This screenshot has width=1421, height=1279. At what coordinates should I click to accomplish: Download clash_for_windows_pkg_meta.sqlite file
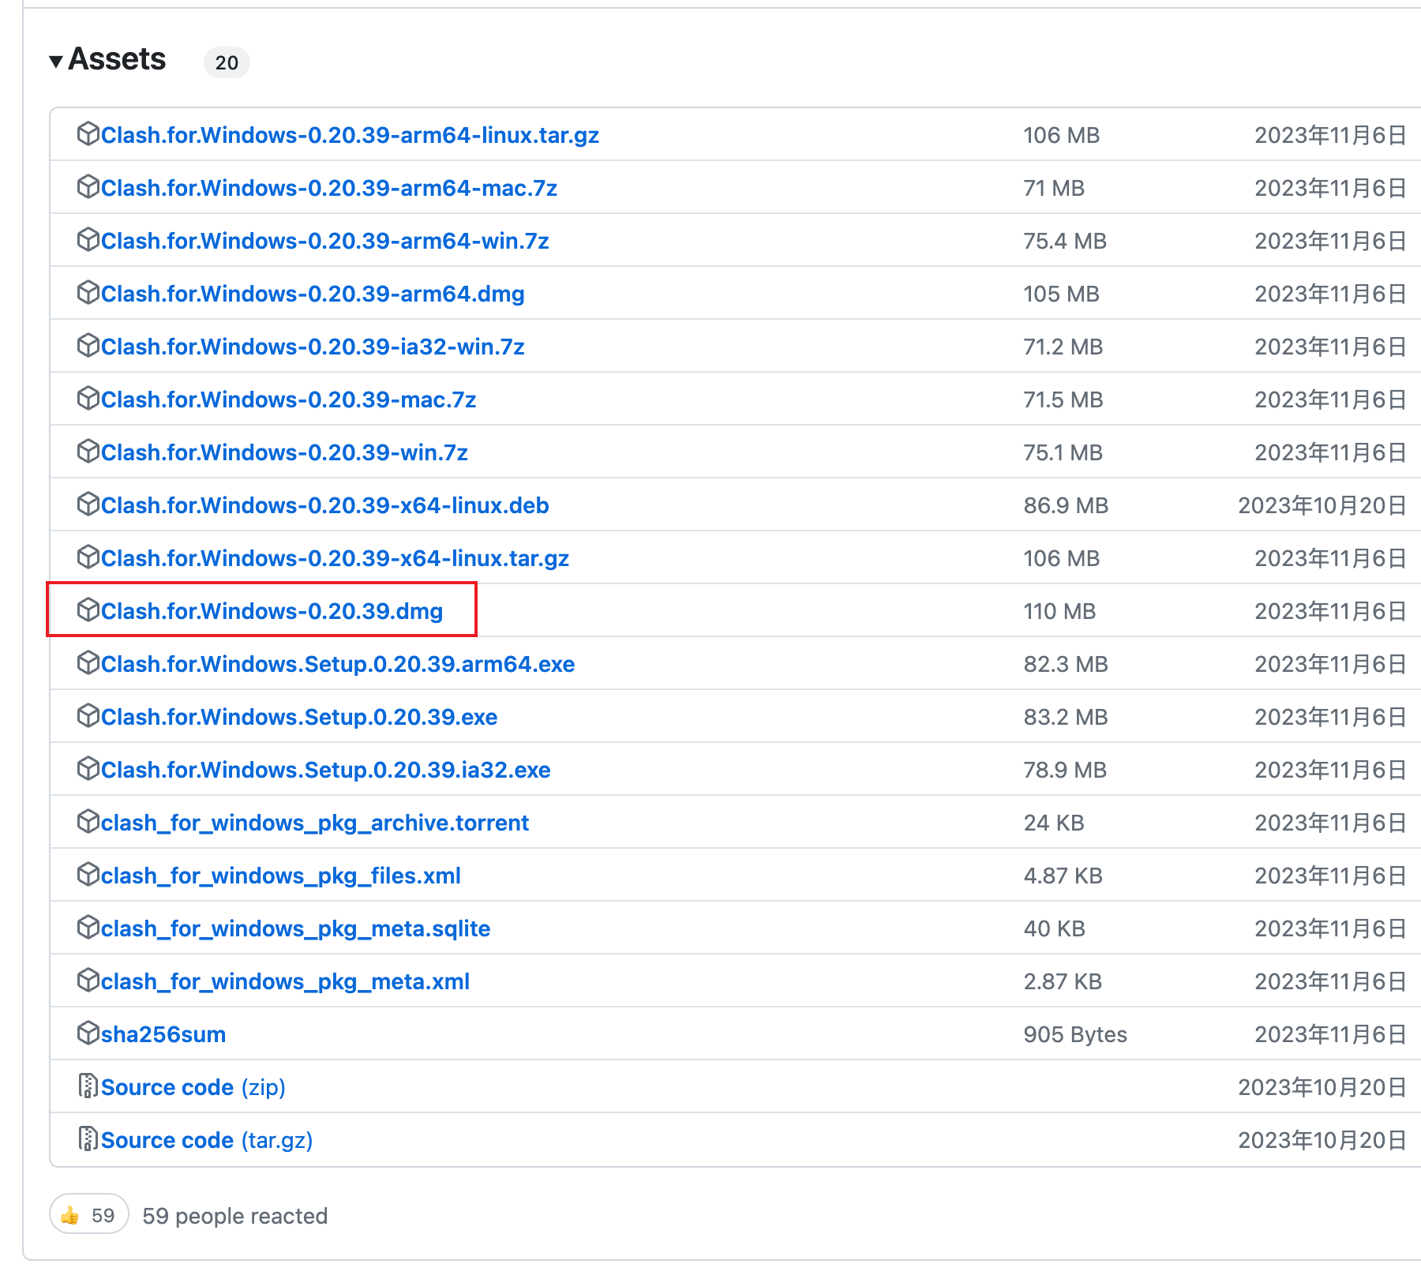coord(295,928)
